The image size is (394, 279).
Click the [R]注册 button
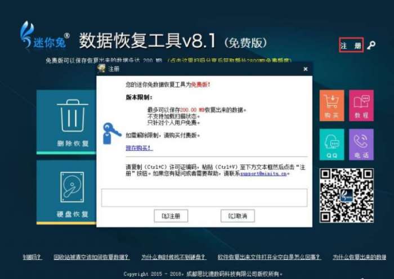pos(171,216)
